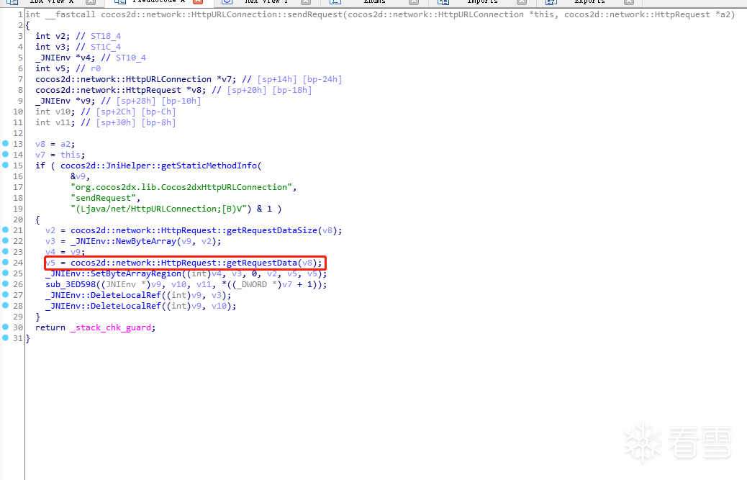
Task: Toggle breakpoint dot on line 31
Action: point(5,338)
